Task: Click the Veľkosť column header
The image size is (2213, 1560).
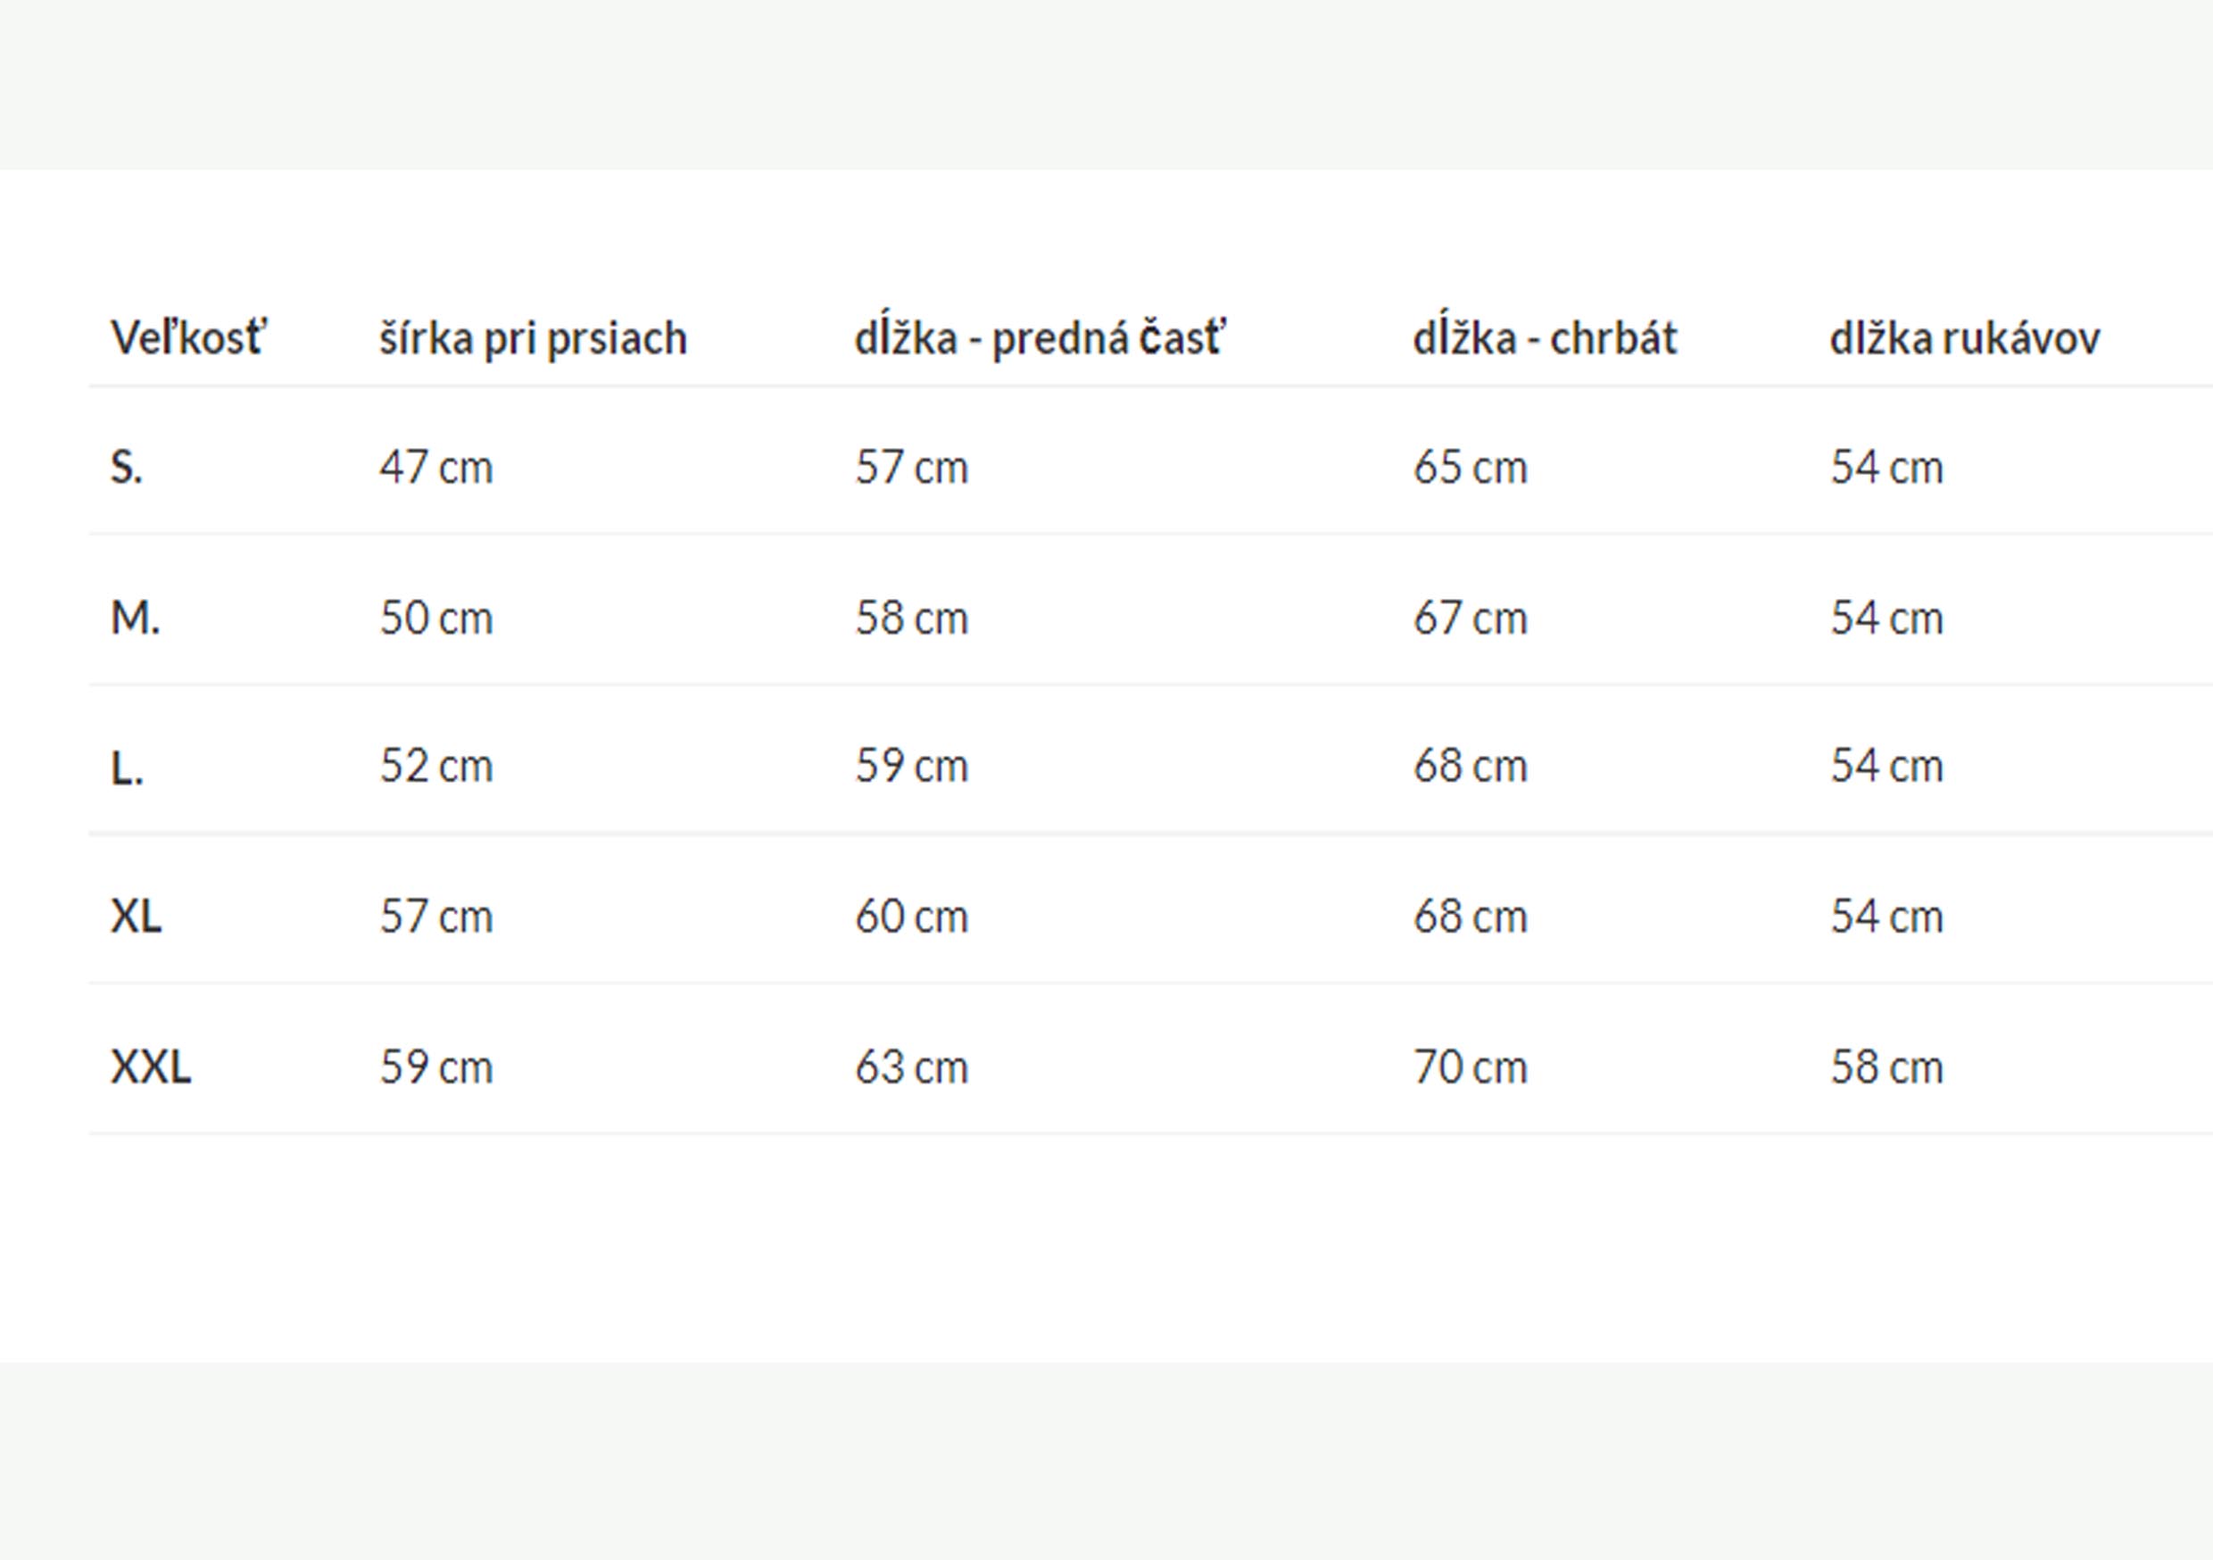Action: pos(187,338)
